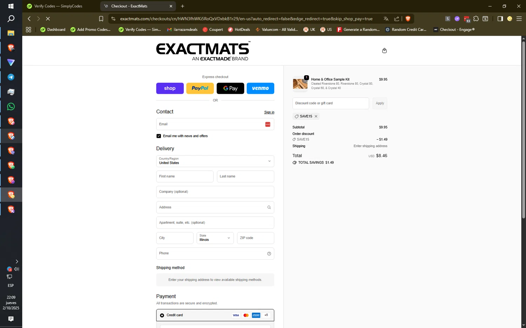Focus the Discount code or gift card field
This screenshot has height=328, width=526.
[x=331, y=103]
